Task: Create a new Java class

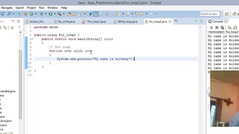Action: click(x=31, y=14)
